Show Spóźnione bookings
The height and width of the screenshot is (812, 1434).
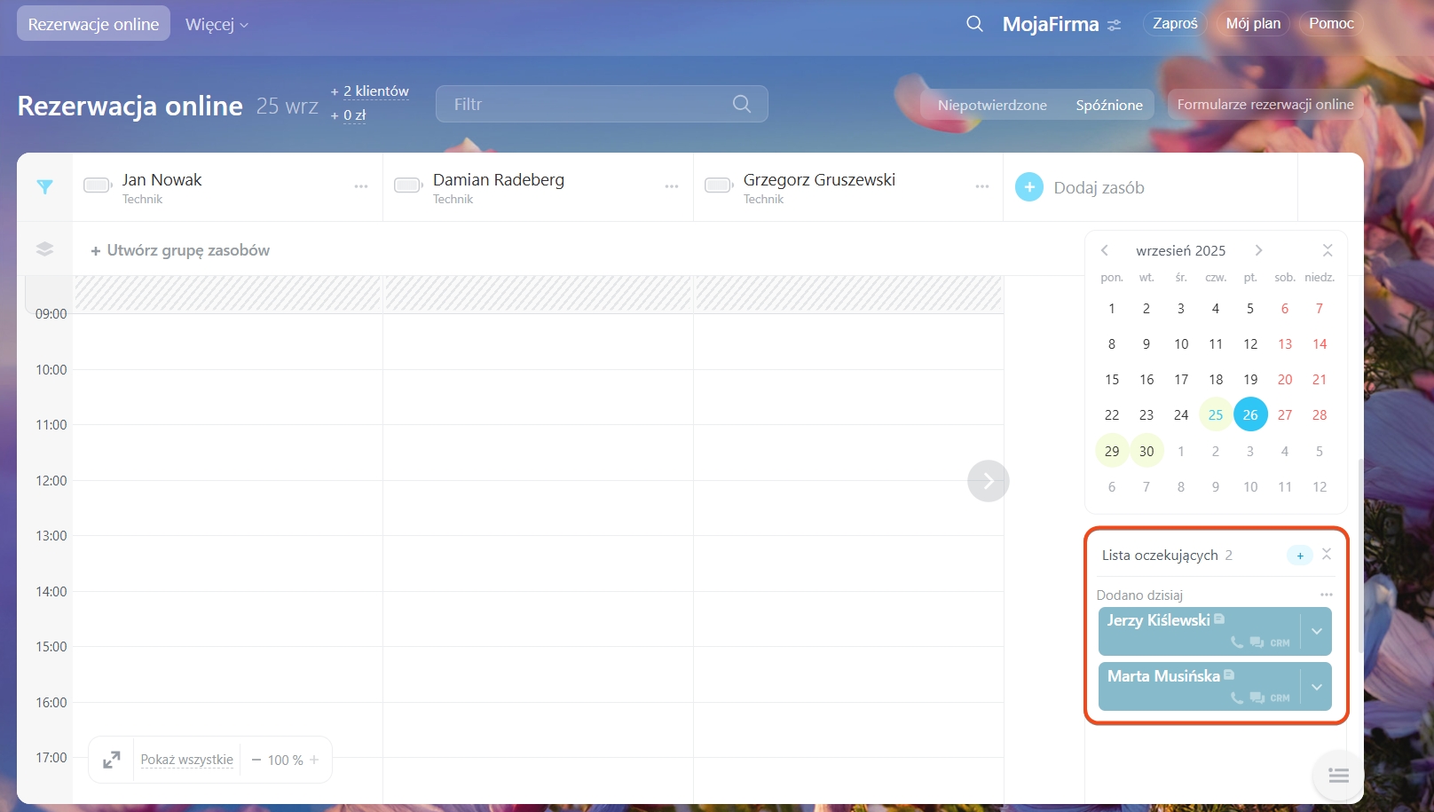pyautogui.click(x=1109, y=105)
